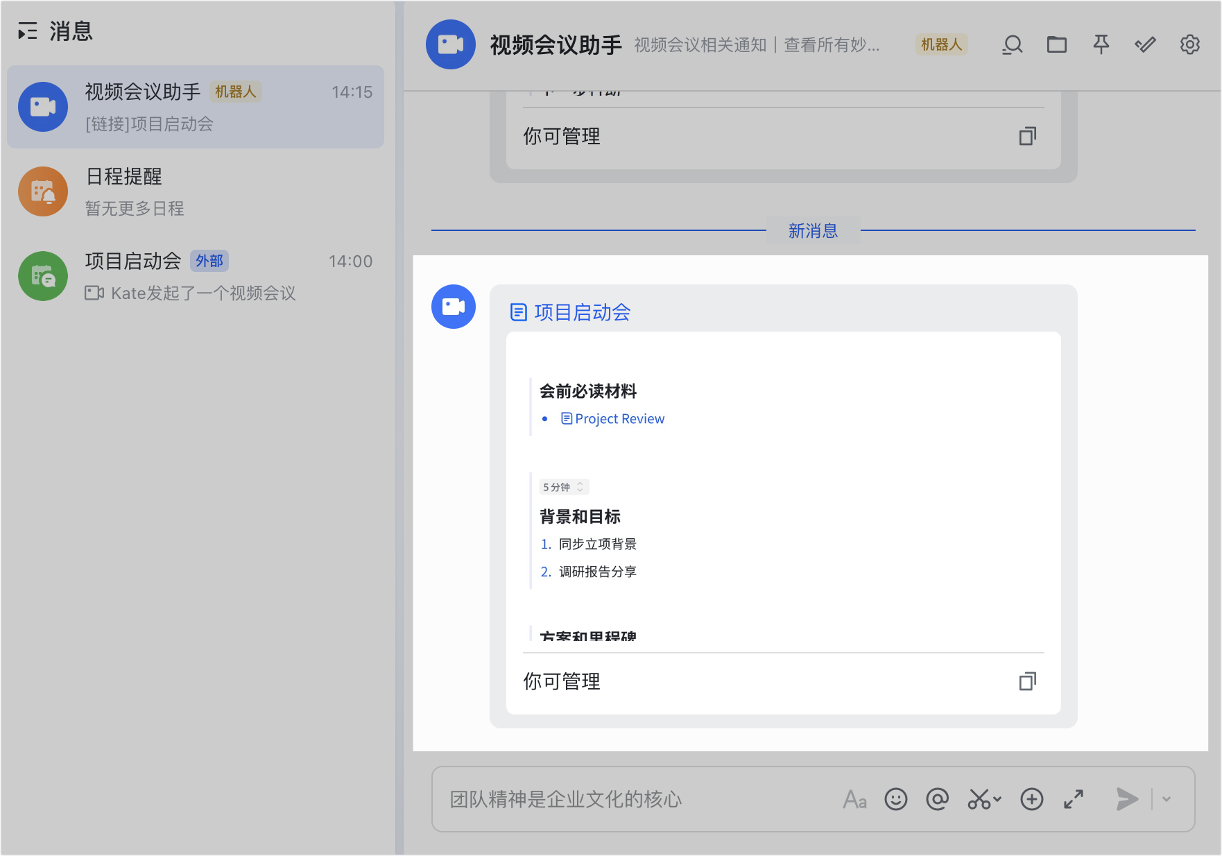Viewport: 1222px width, 856px height.
Task: Focus the message input text field
Action: pos(624,799)
